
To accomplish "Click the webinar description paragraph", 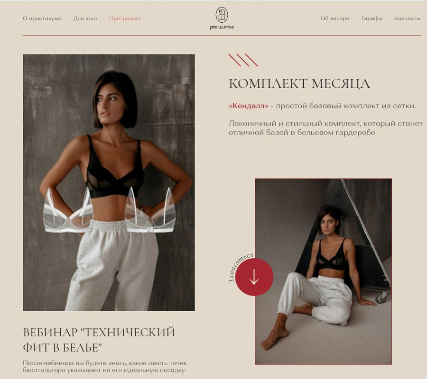I will tap(104, 367).
